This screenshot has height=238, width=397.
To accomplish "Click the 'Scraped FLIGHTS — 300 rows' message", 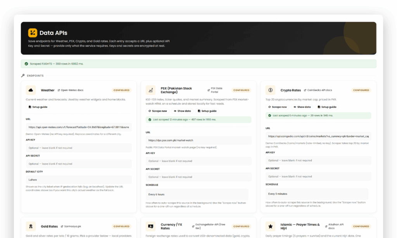I will 57,64.
